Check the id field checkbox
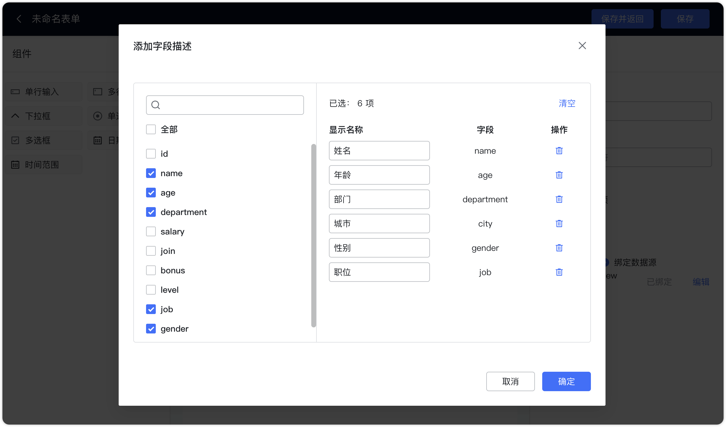The width and height of the screenshot is (726, 427). point(151,154)
